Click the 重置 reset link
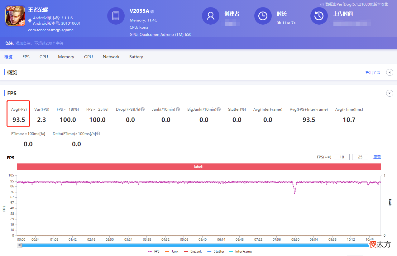 point(377,157)
